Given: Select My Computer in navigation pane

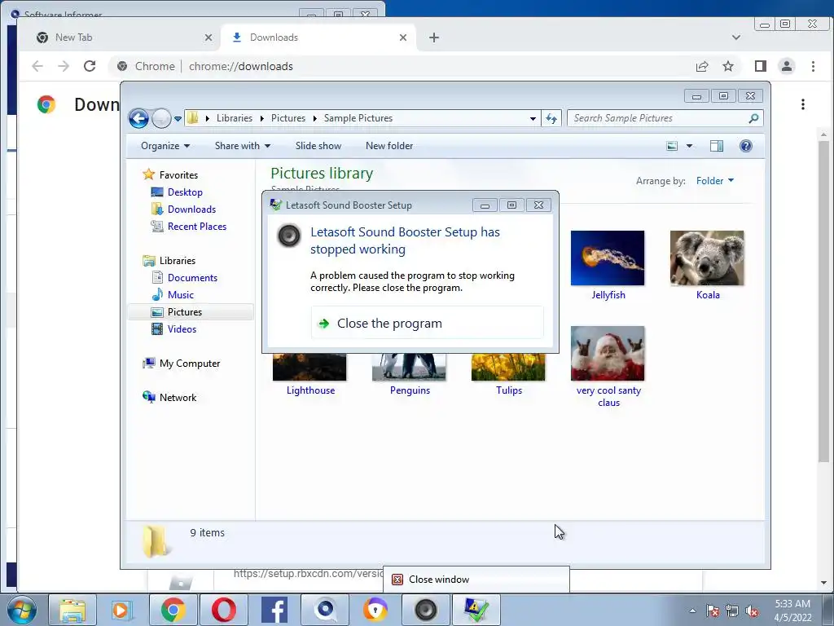Looking at the screenshot, I should point(189,364).
